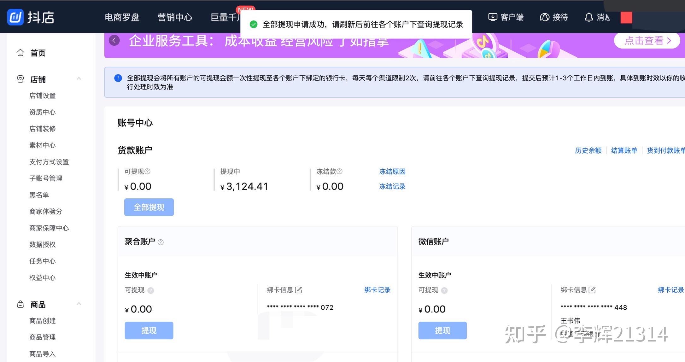The image size is (685, 362).
Task: Click the back arrow on the purple banner
Action: click(114, 40)
